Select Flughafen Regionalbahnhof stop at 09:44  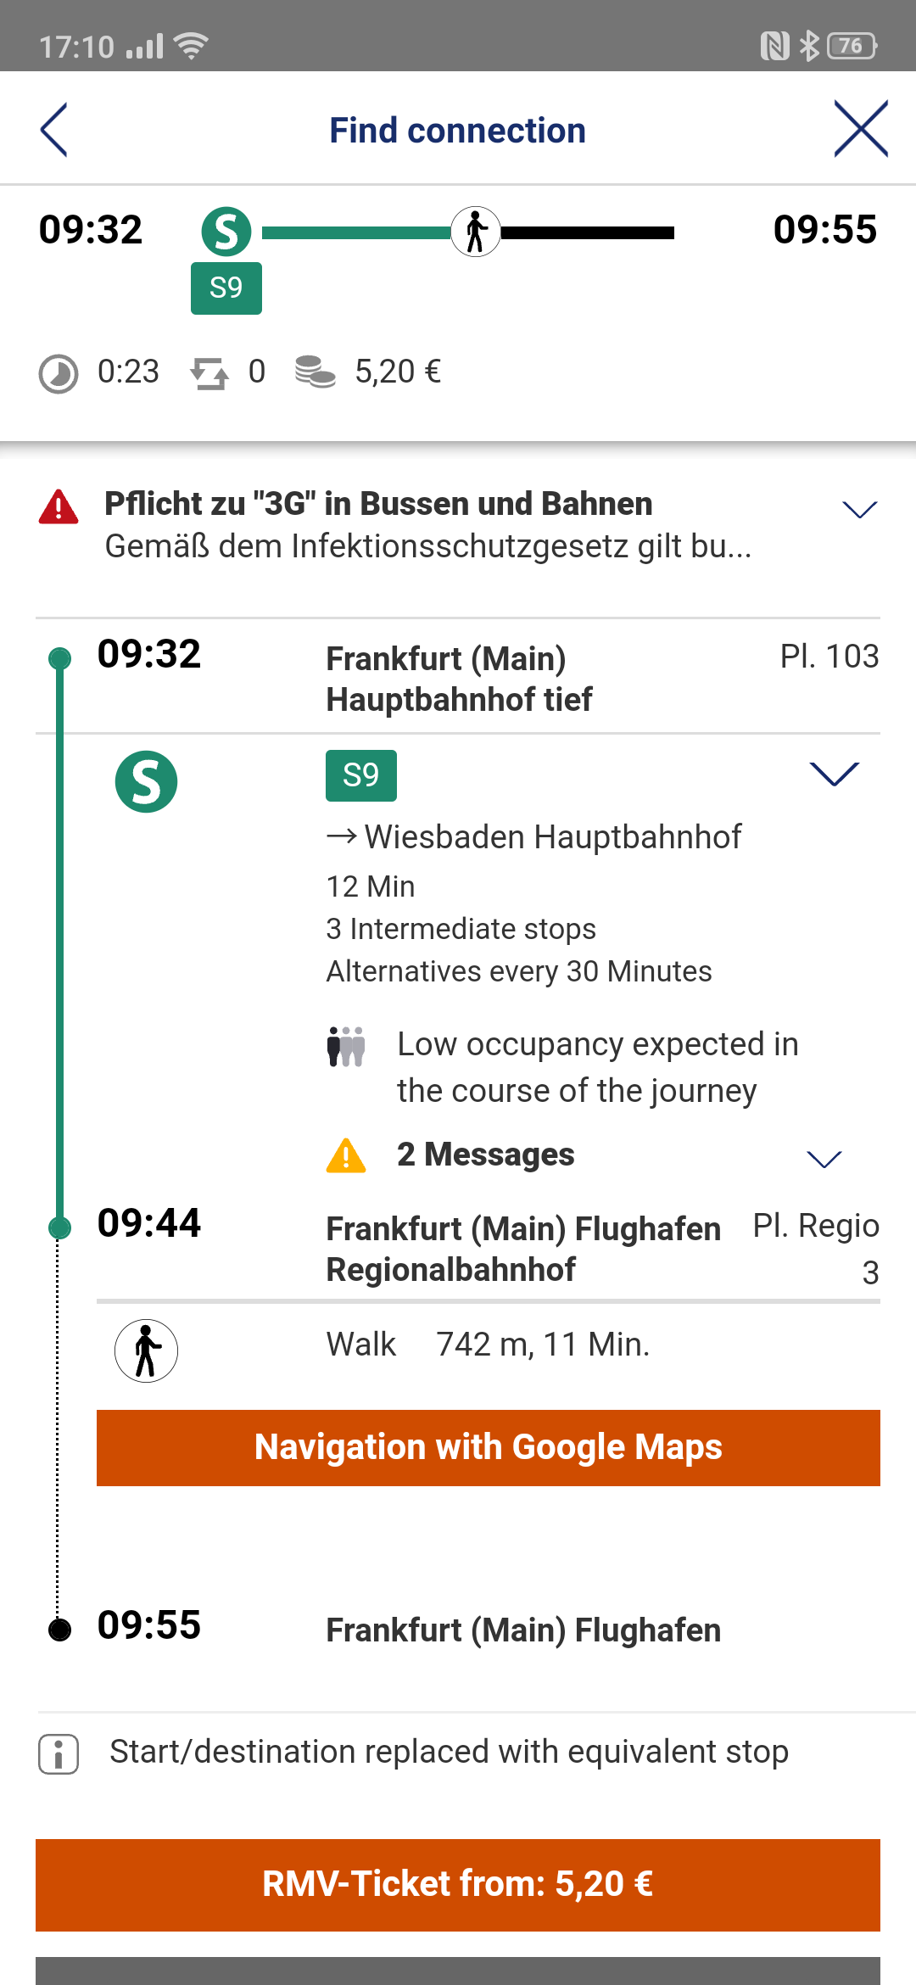522,1249
